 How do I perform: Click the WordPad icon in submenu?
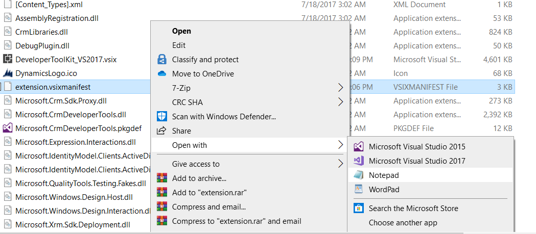[359, 190]
